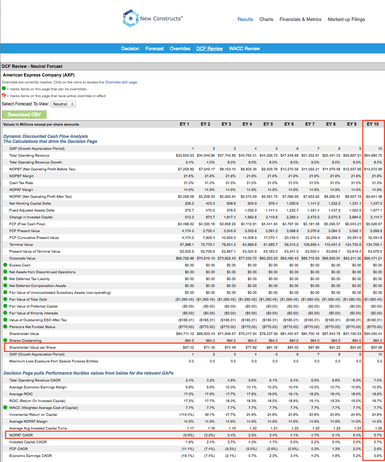Click the green icon for Net Deferred Compensation Assets
This screenshot has width=385, height=462.
click(x=5, y=286)
